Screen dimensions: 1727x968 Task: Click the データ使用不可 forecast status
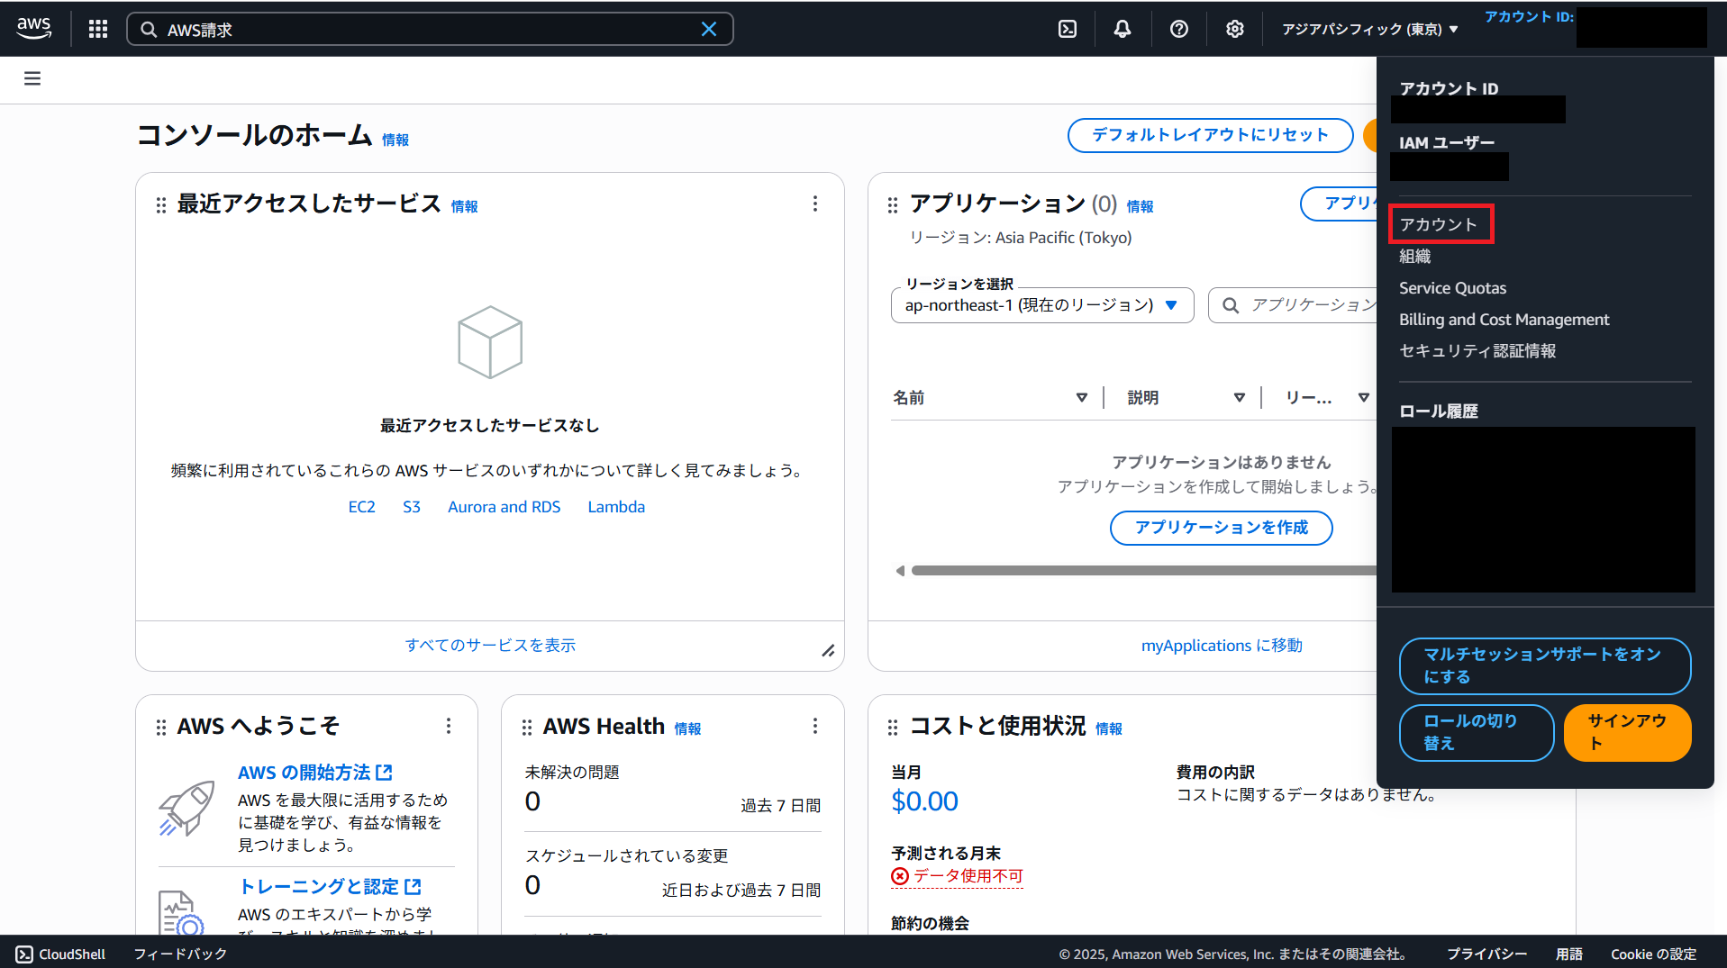958,876
